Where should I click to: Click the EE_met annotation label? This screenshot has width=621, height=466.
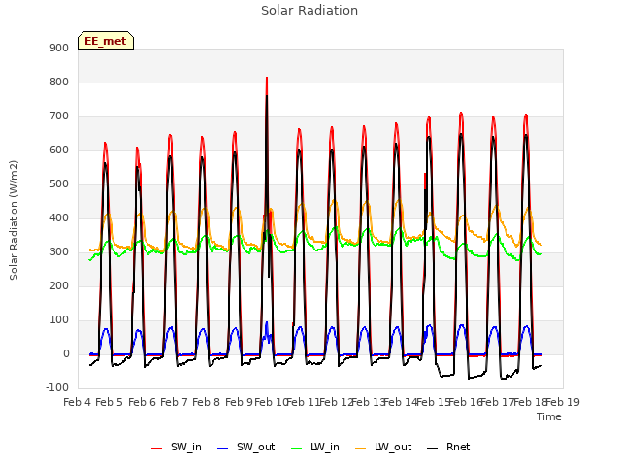coord(106,41)
